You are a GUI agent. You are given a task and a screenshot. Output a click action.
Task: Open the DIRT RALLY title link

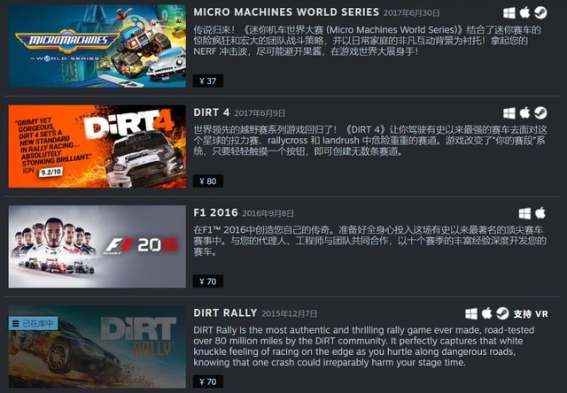point(225,312)
